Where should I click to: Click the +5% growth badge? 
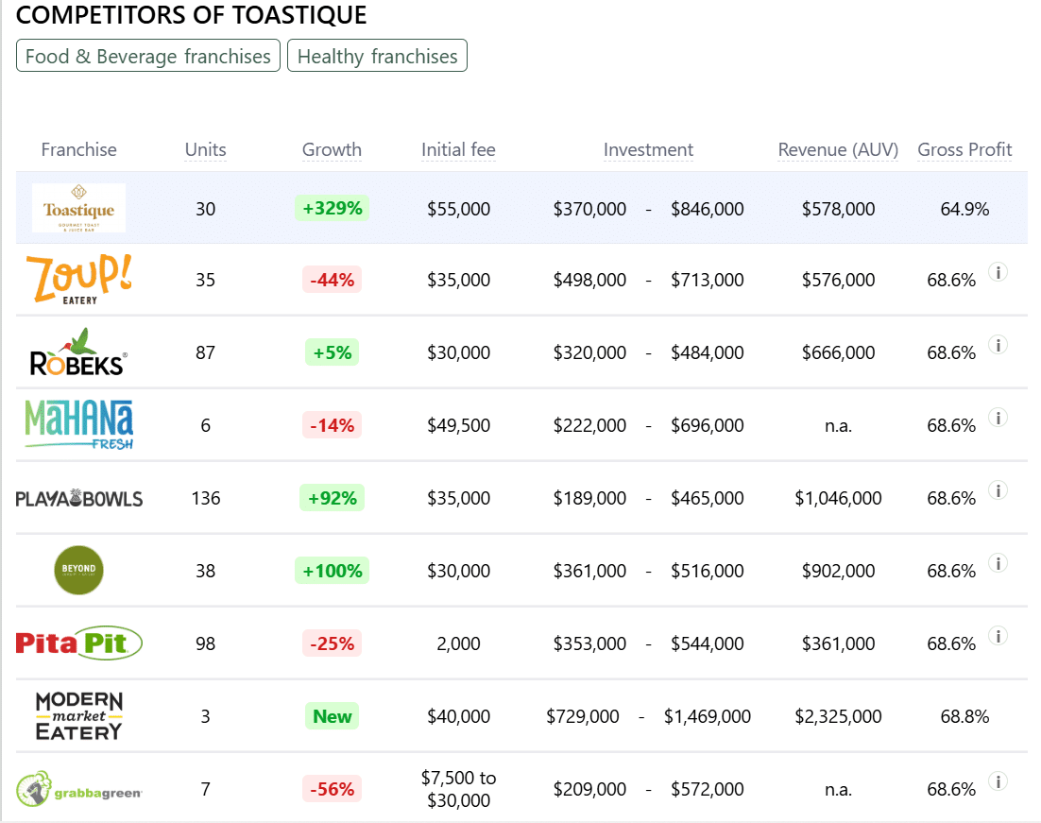point(332,352)
